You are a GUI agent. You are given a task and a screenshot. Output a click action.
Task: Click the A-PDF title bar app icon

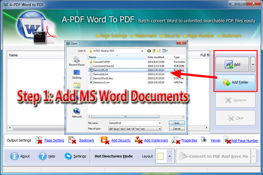5,4
